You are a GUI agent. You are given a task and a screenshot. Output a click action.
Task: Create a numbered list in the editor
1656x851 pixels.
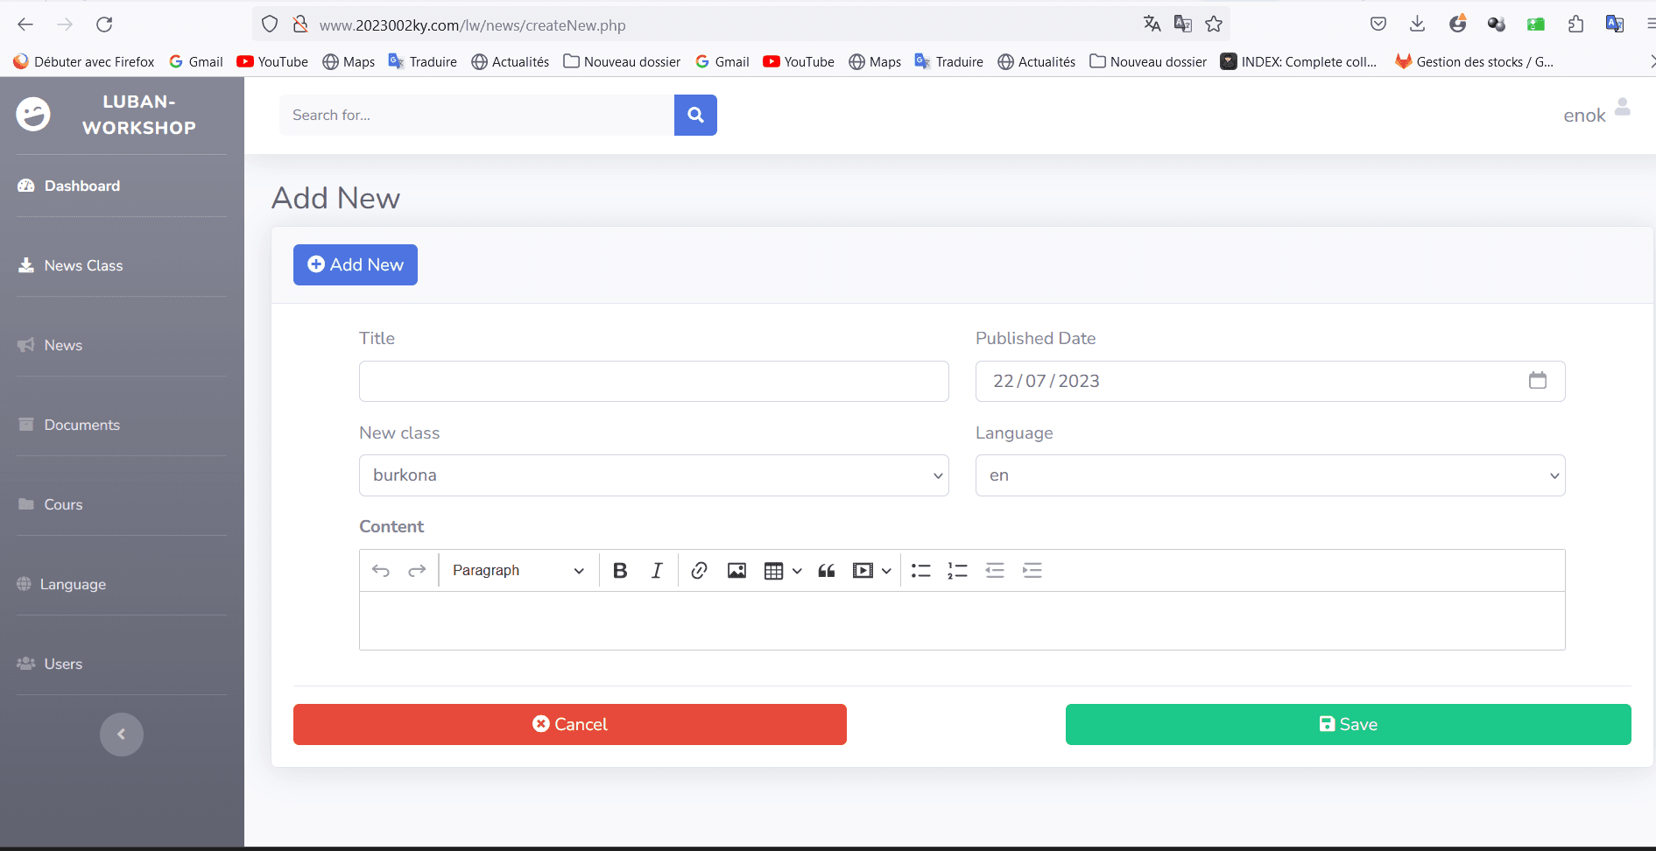(x=957, y=571)
